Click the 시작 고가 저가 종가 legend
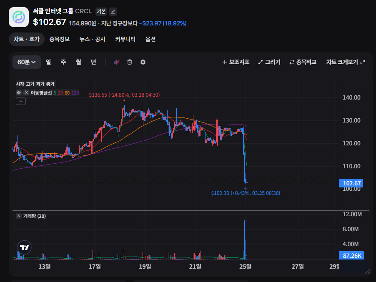This screenshot has height=282, width=376. pos(35,84)
